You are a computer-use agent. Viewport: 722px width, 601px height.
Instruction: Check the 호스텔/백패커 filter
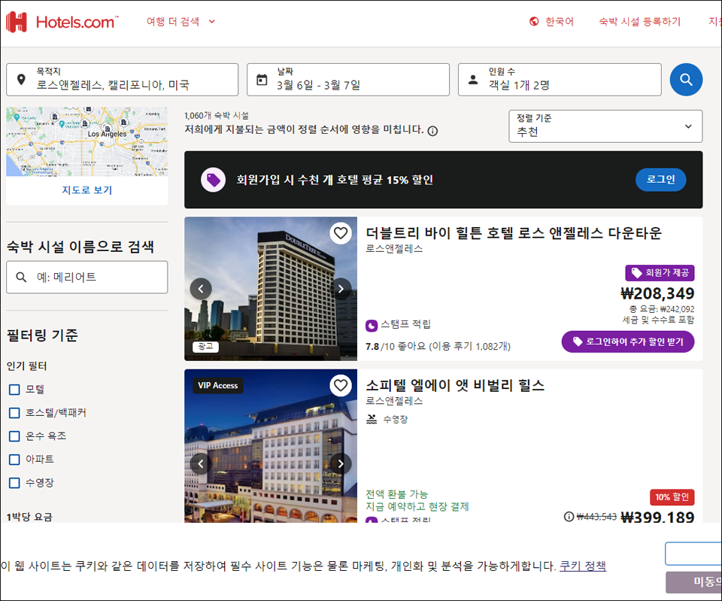14,413
